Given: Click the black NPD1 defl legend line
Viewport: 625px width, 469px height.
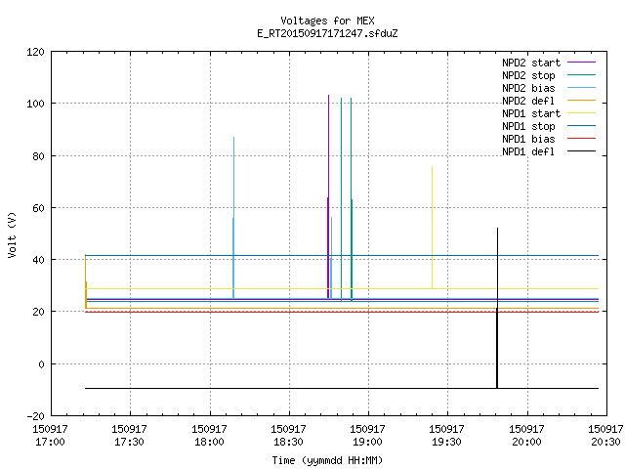Looking at the screenshot, I should click(581, 151).
